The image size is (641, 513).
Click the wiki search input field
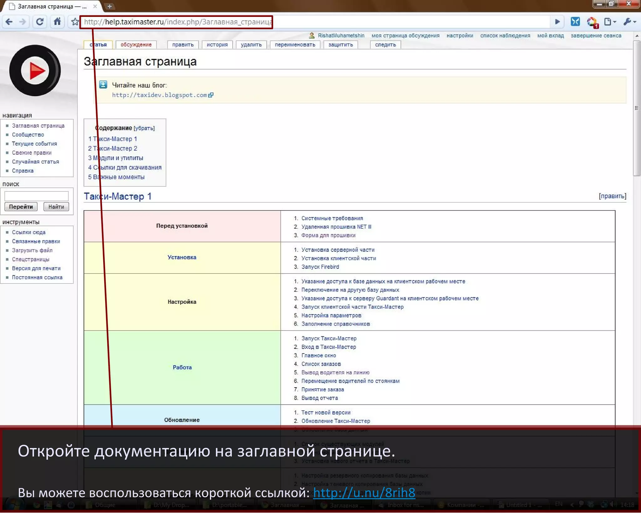point(36,196)
